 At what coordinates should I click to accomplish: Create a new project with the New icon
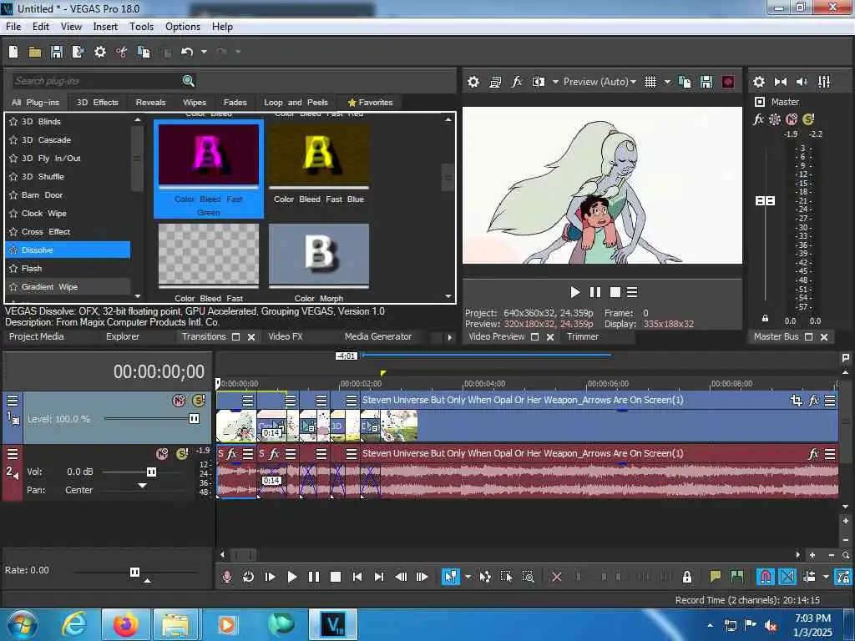[x=13, y=52]
